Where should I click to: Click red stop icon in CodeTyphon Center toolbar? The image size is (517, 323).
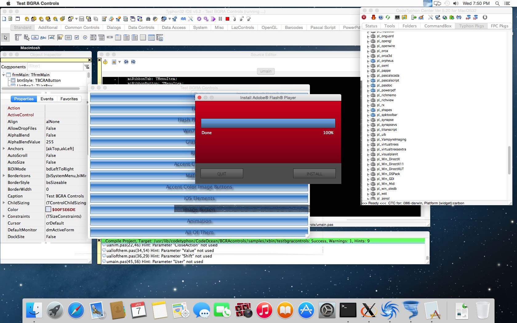(364, 17)
